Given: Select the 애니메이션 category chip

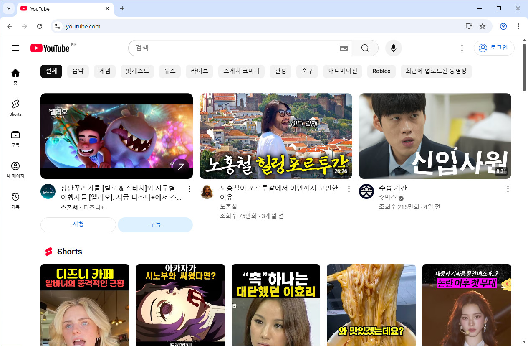Looking at the screenshot, I should pos(342,71).
